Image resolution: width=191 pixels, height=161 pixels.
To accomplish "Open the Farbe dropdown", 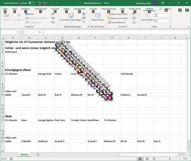I will pos(30,14).
